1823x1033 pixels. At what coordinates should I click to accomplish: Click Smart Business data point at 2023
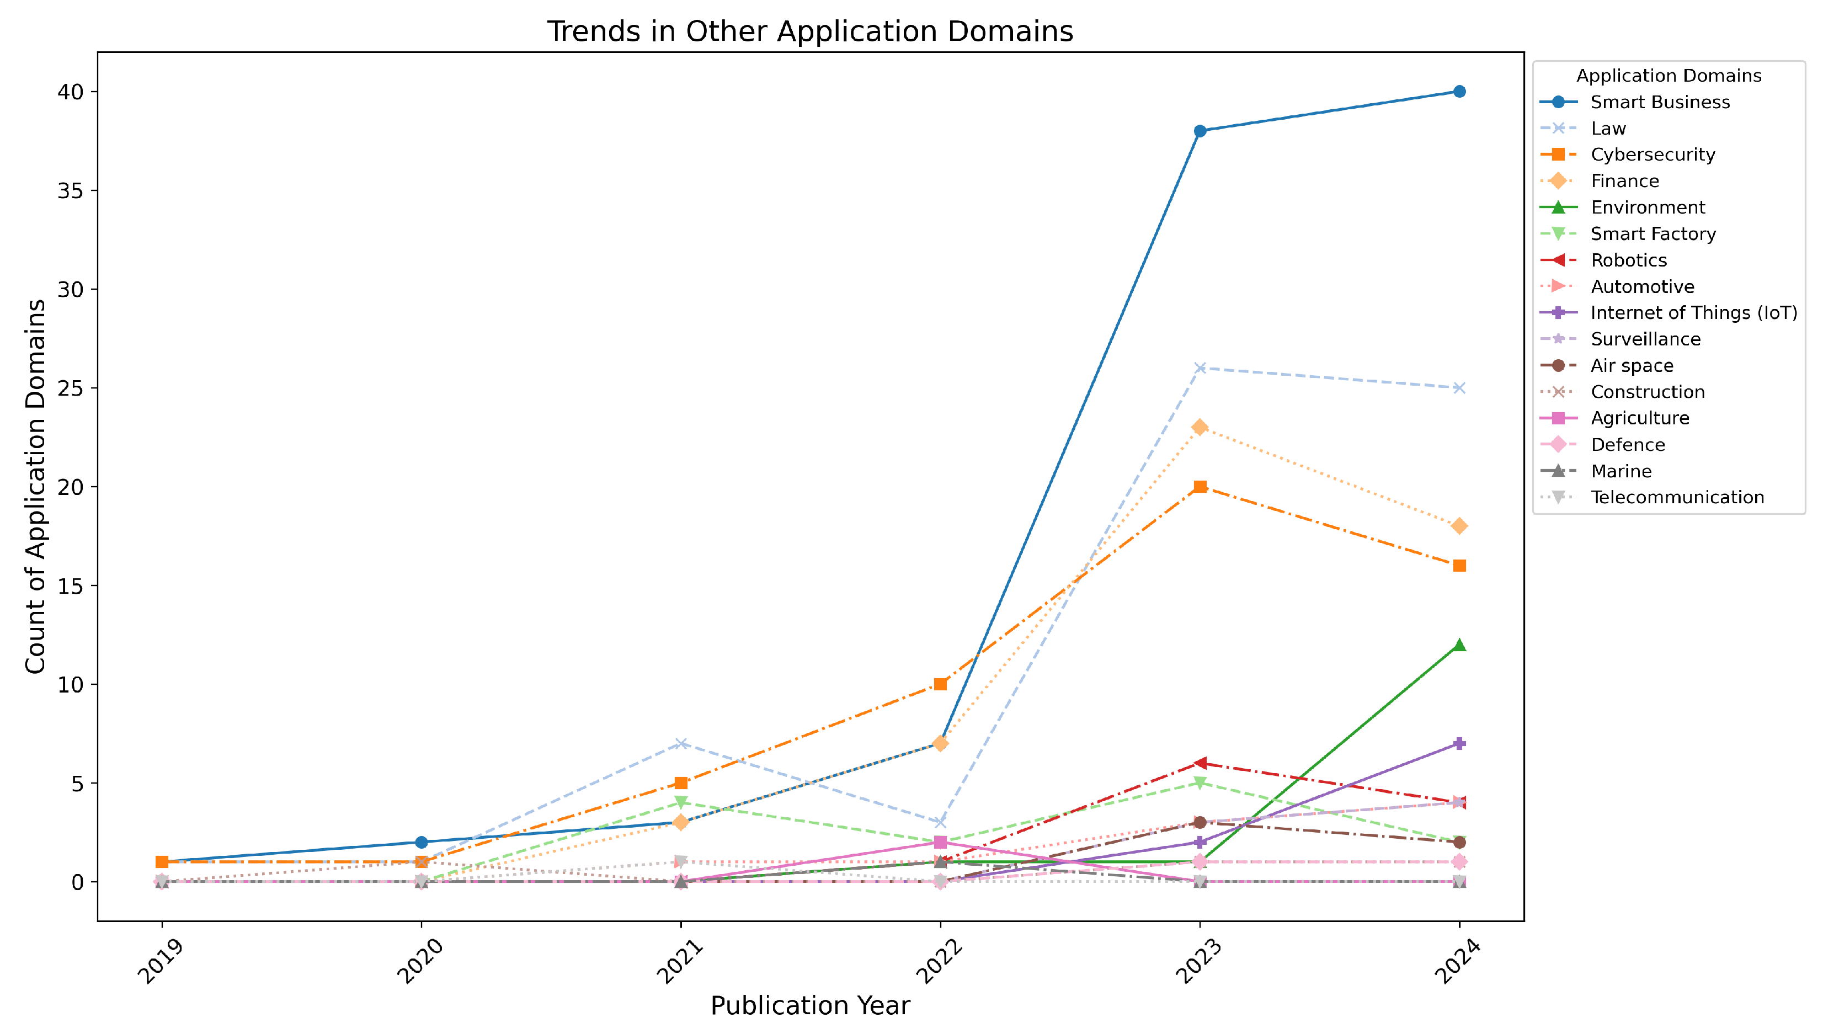(x=1200, y=131)
